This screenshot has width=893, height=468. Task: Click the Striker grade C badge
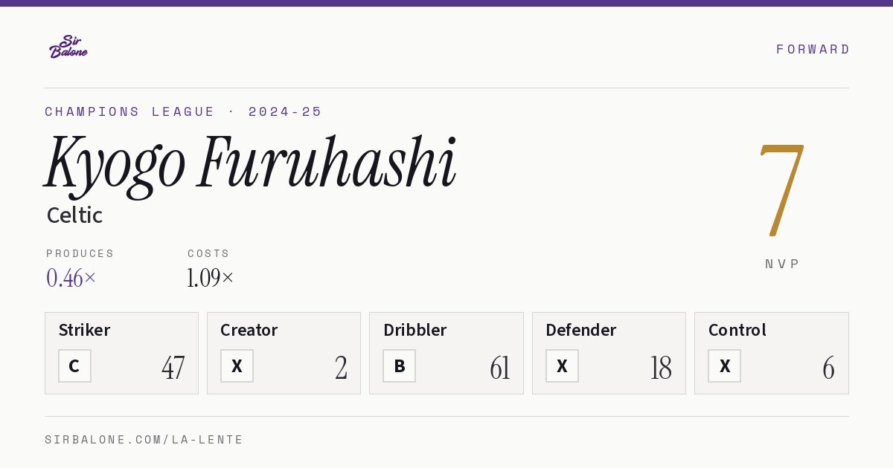pyautogui.click(x=74, y=366)
